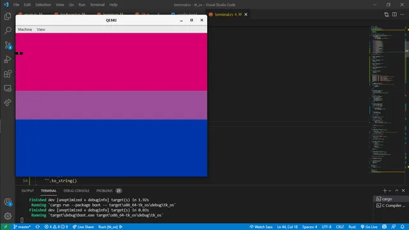Open Remote Explorer in activity bar
Screen dimensions: 409x230
pos(8,88)
